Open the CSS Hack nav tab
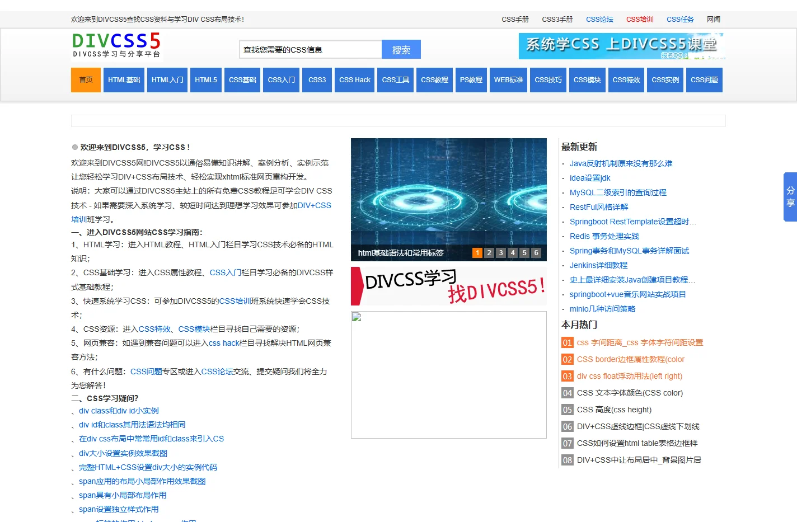Image resolution: width=797 pixels, height=522 pixels. pos(355,80)
